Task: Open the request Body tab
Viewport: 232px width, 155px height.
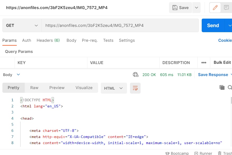Action: 71,40
